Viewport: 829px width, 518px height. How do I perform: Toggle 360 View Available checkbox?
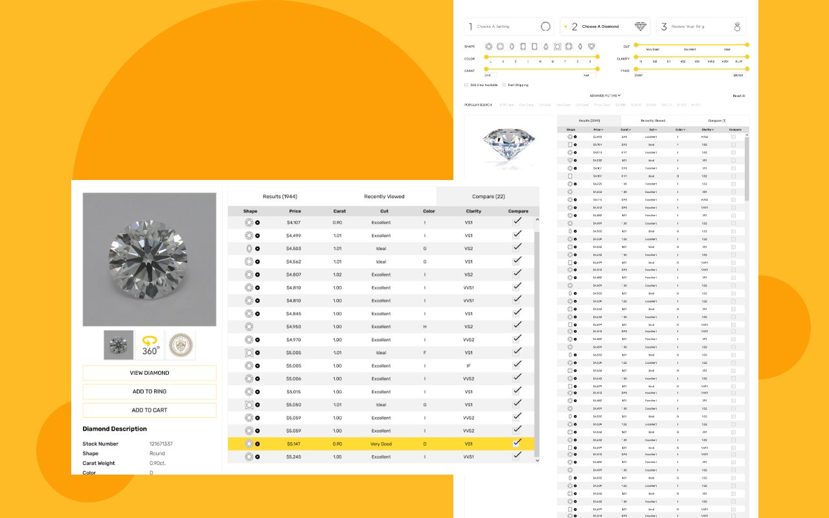pos(466,85)
